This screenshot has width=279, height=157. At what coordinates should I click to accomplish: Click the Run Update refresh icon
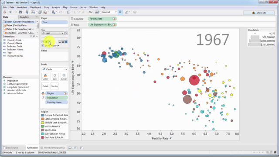(x=61, y=12)
